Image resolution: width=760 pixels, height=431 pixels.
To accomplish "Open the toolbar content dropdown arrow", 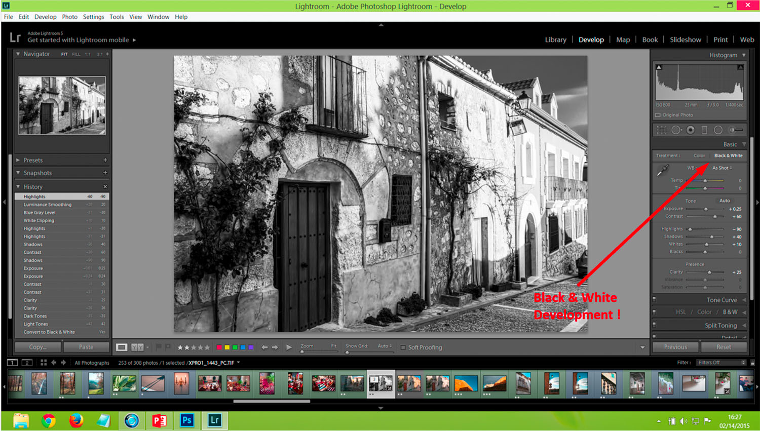I will click(x=642, y=347).
